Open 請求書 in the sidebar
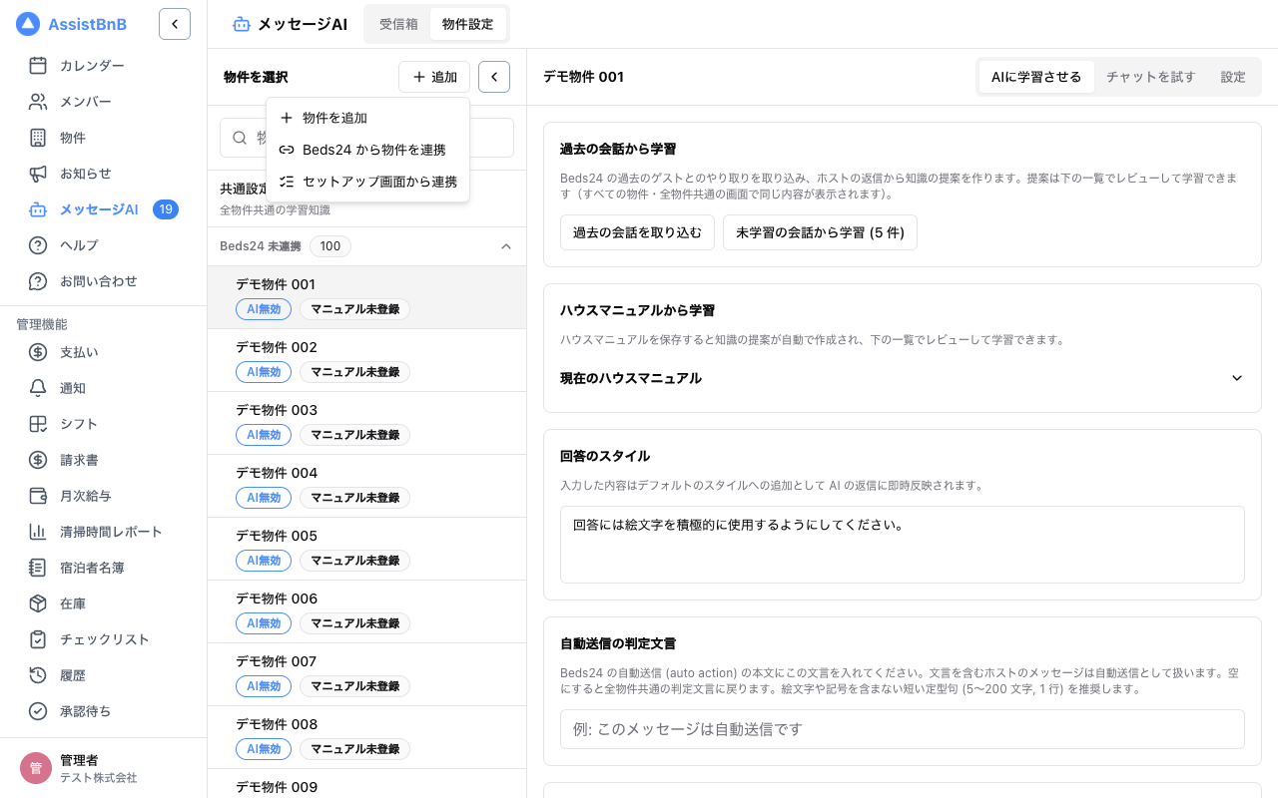This screenshot has width=1278, height=798. click(104, 460)
